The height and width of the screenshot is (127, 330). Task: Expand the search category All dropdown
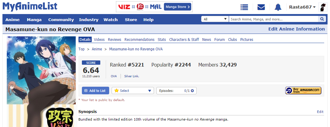pos(215,19)
